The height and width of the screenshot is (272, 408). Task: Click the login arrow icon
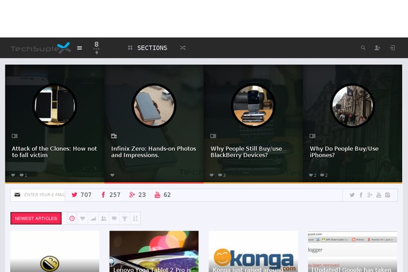click(392, 48)
